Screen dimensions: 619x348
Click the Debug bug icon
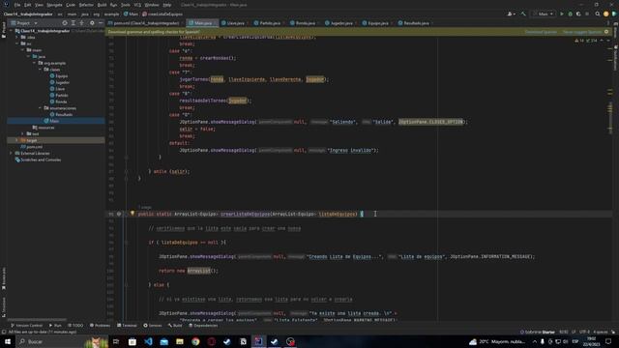(570, 14)
